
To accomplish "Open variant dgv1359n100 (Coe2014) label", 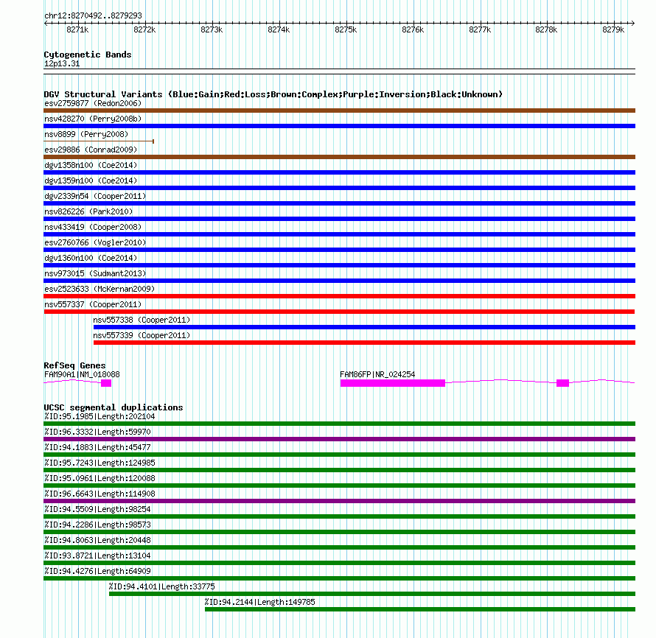I will click(x=91, y=180).
